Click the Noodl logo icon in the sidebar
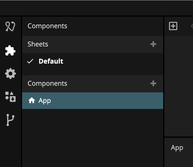This screenshot has width=193, height=167. [10, 27]
